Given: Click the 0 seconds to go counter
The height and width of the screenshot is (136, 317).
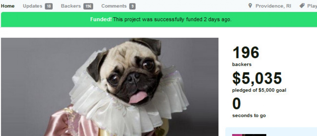Looking at the screenshot, I should tap(237, 104).
